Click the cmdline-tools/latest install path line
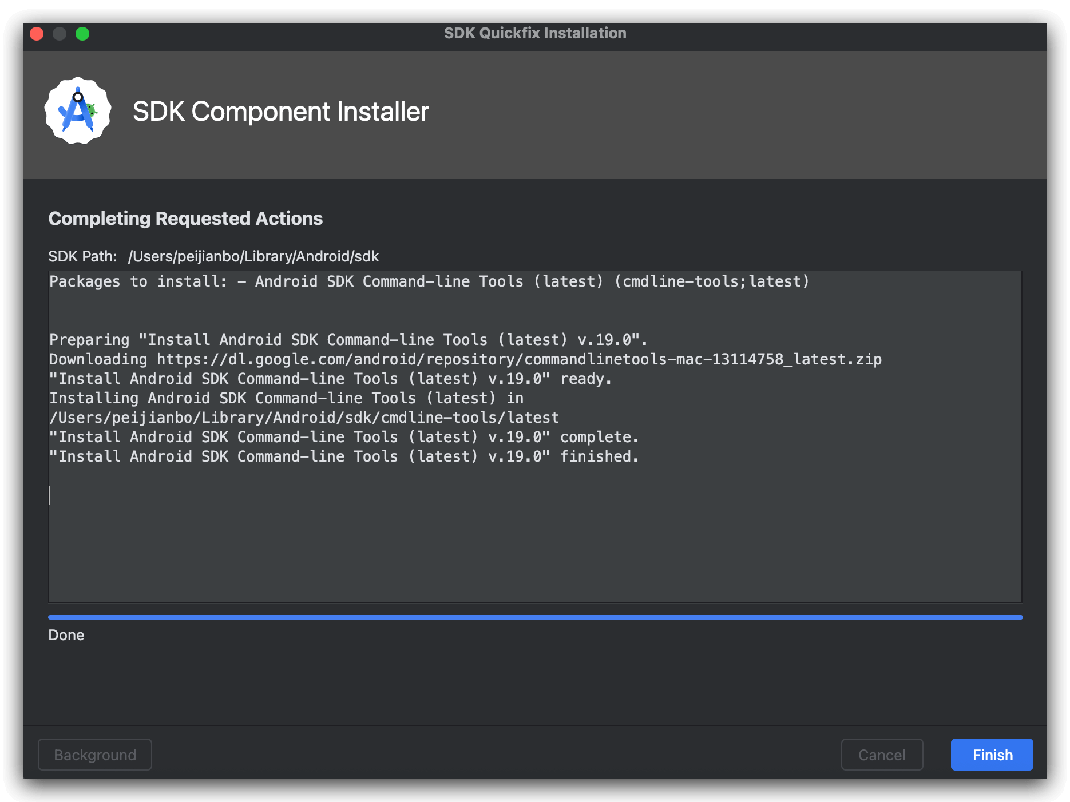The image size is (1070, 802). pyautogui.click(x=304, y=418)
